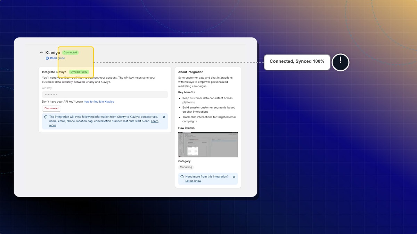Open the Let us know link
The width and height of the screenshot is (417, 234).
coord(193,181)
